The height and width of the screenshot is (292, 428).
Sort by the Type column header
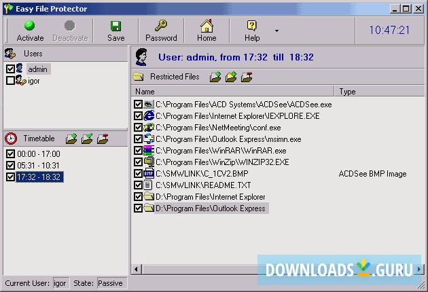coord(379,92)
